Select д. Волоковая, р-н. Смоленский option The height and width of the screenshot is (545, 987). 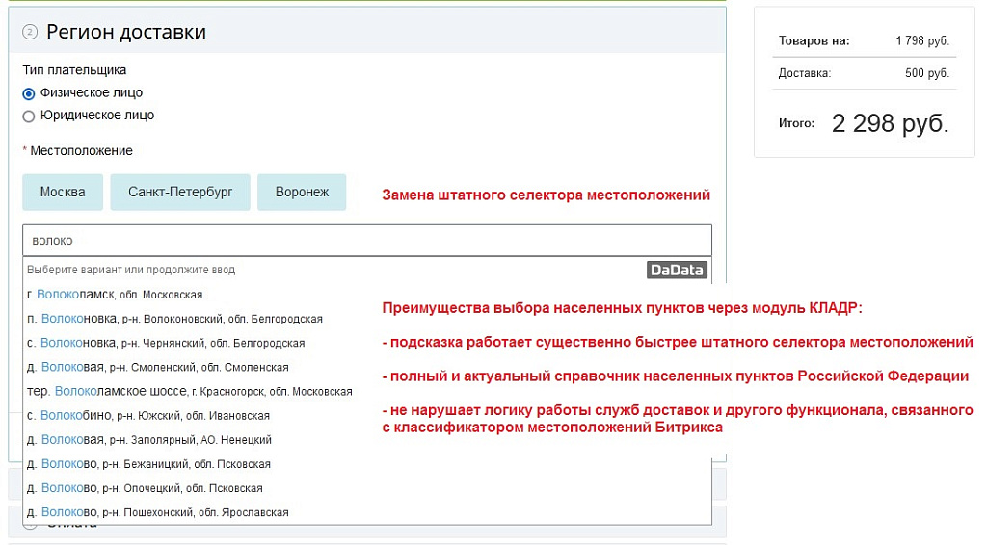(x=158, y=367)
